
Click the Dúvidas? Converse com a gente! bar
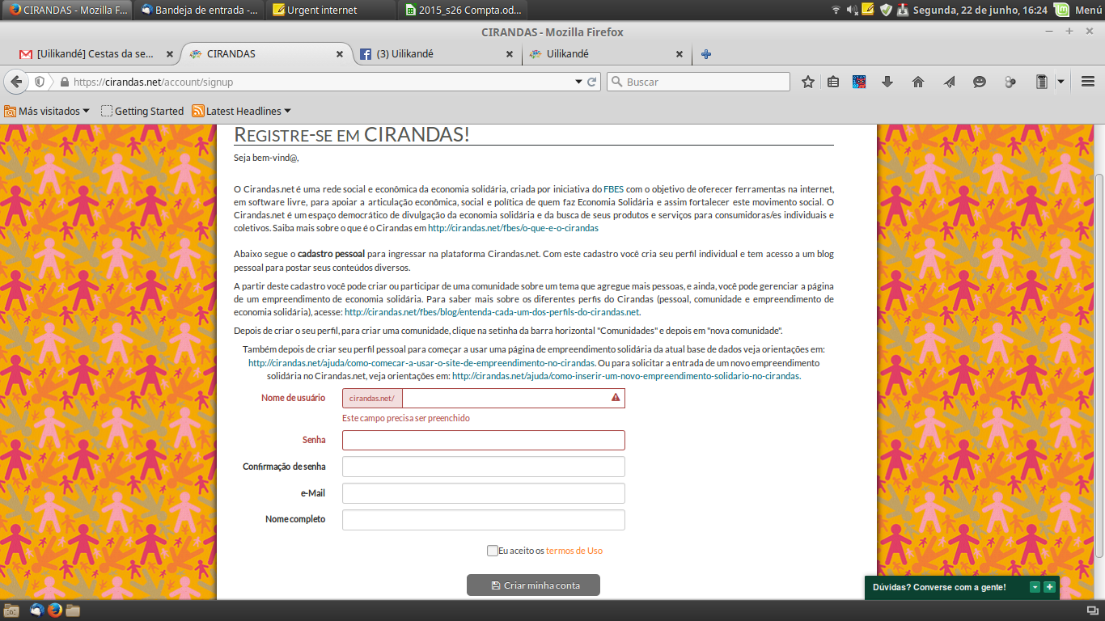click(961, 587)
